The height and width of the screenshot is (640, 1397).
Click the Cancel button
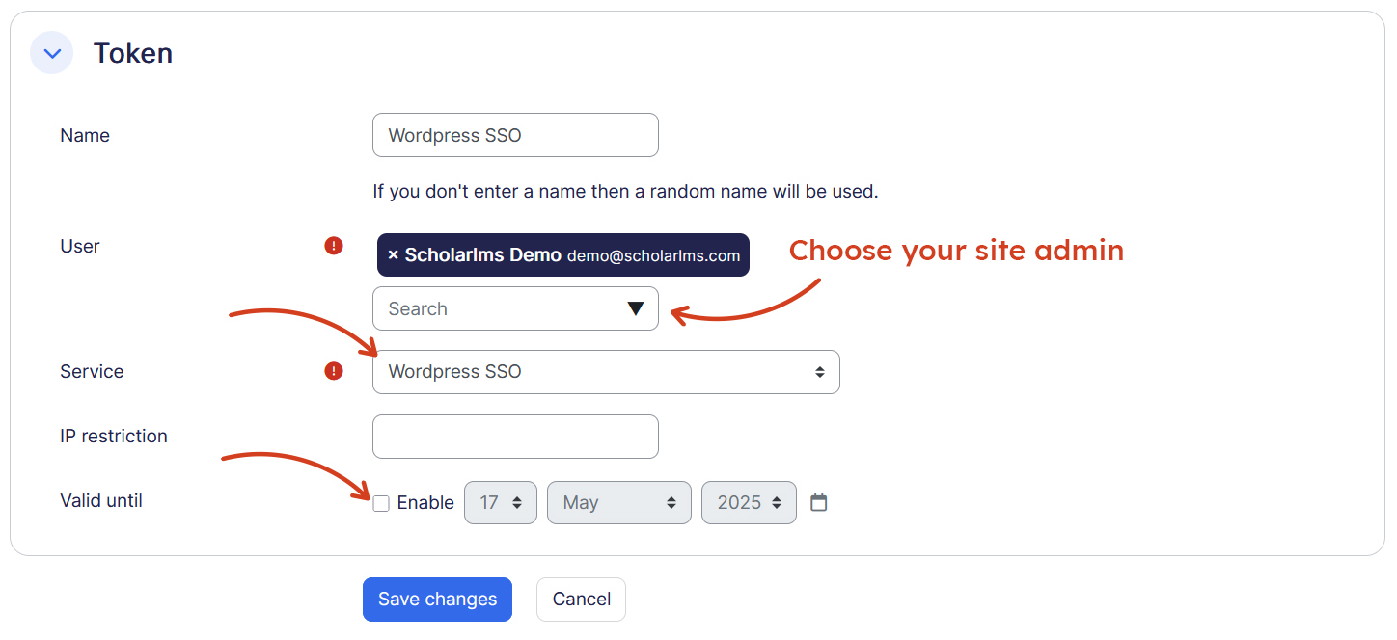(581, 600)
